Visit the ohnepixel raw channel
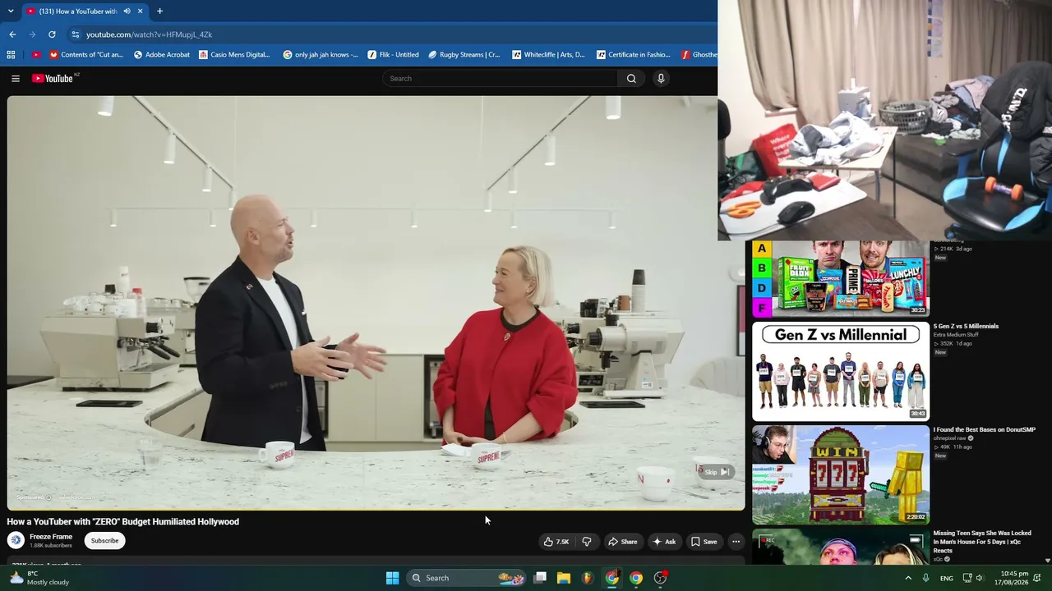This screenshot has height=591, width=1052. (x=950, y=438)
